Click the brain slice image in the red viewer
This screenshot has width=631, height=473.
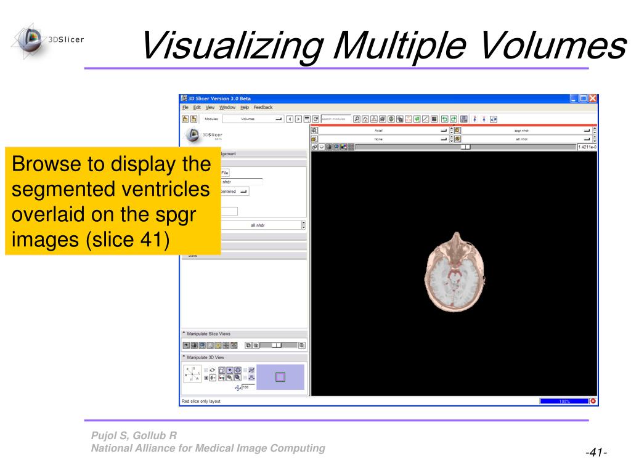pos(455,272)
